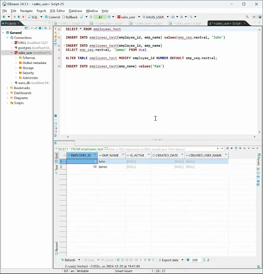Toggle Record view mode

click(56, 248)
